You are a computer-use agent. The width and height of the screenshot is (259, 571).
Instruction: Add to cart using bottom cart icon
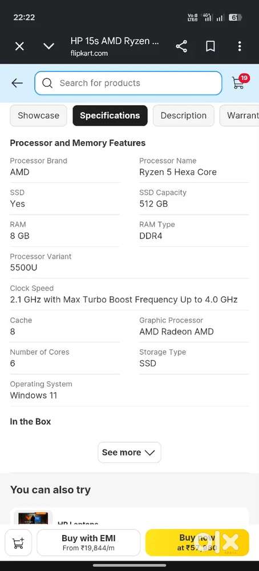[x=18, y=542]
